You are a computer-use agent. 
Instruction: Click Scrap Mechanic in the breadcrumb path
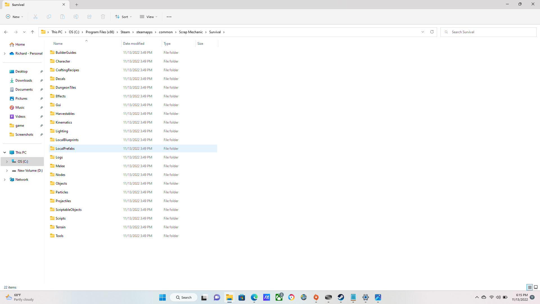point(191,32)
